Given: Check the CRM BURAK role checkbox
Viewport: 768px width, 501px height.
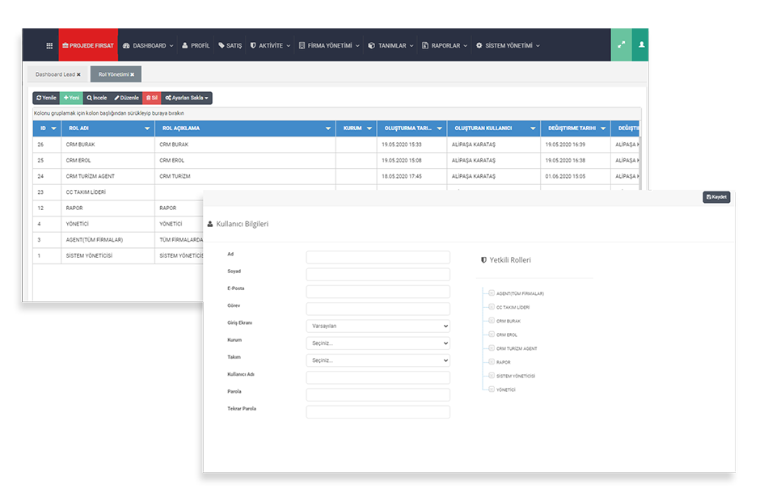Looking at the screenshot, I should [x=492, y=321].
